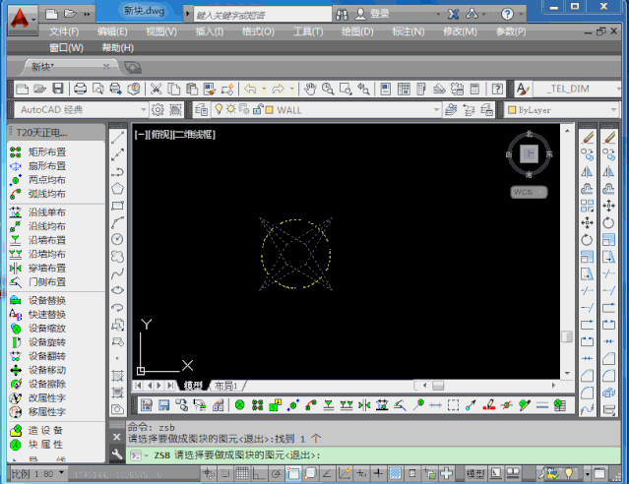Image resolution: width=629 pixels, height=484 pixels.
Task: Toggle ortho mode in status bar
Action: pyautogui.click(x=259, y=473)
